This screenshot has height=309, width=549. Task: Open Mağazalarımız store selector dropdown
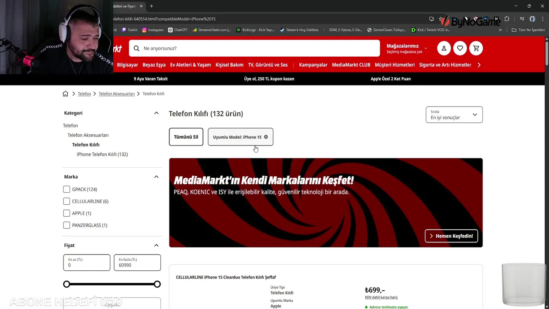coord(407,48)
